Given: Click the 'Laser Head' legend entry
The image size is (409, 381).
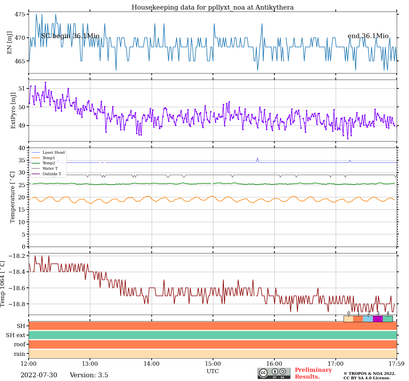Looking at the screenshot, I should (x=48, y=153).
